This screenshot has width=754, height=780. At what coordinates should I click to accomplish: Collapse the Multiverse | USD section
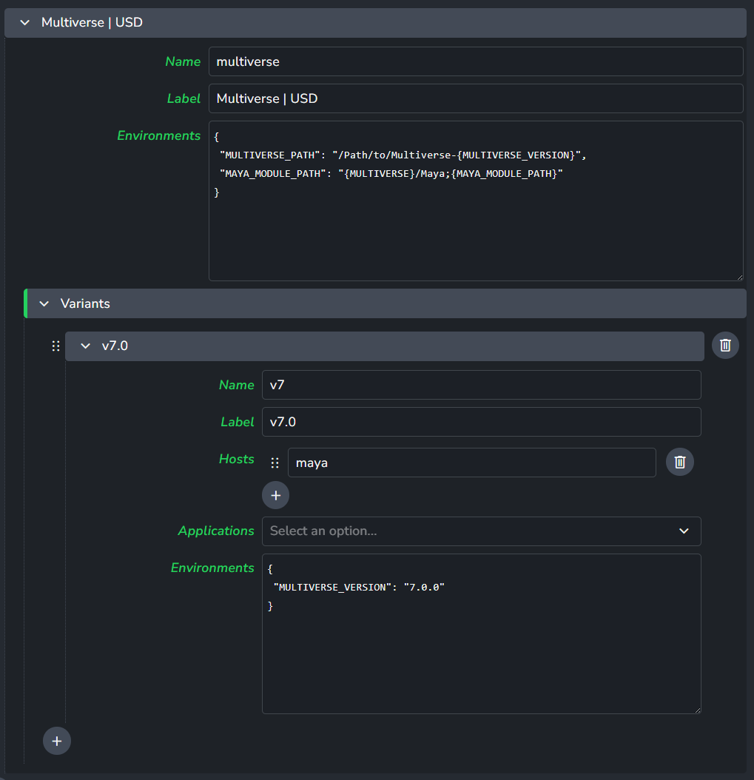coord(25,22)
